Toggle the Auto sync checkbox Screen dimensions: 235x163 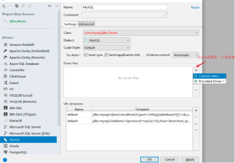(x=86, y=55)
